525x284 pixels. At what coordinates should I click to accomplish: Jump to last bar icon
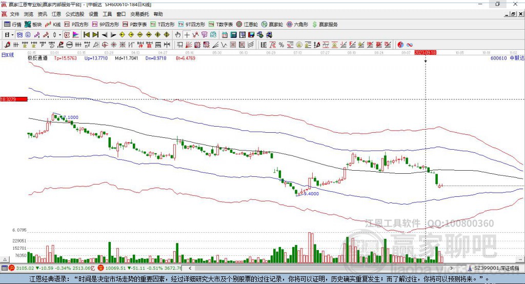pyautogui.click(x=95, y=35)
